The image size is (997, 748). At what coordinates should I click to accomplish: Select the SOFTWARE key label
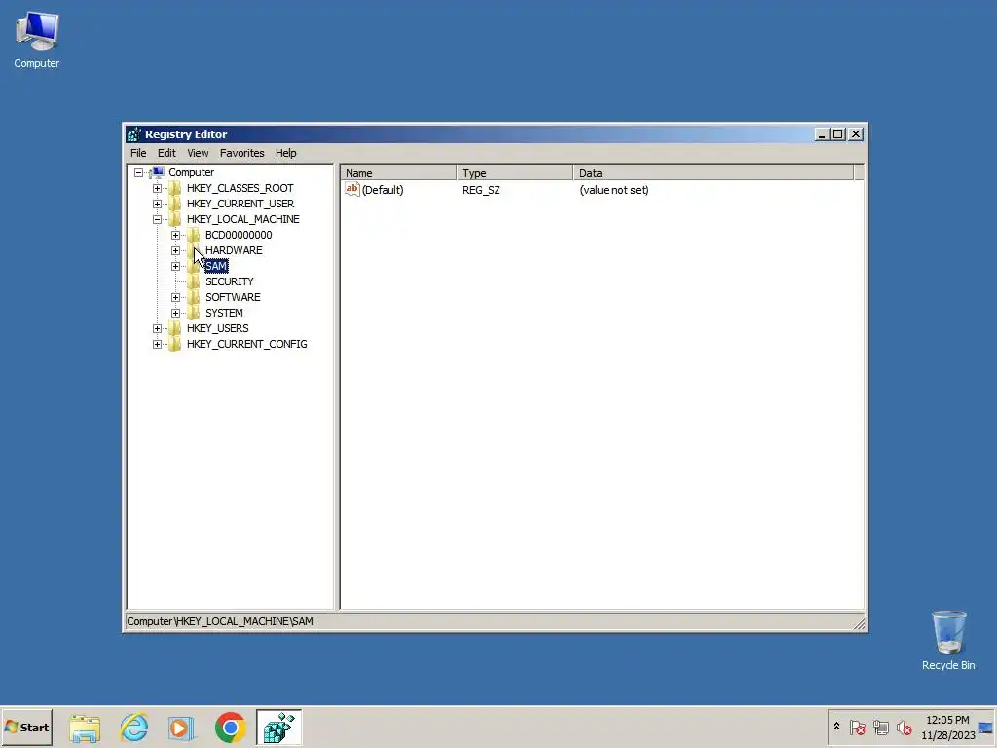point(233,297)
